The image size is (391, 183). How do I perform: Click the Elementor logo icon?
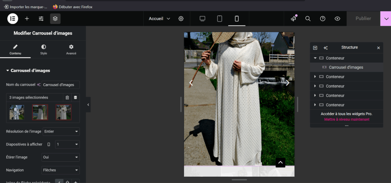pyautogui.click(x=13, y=18)
